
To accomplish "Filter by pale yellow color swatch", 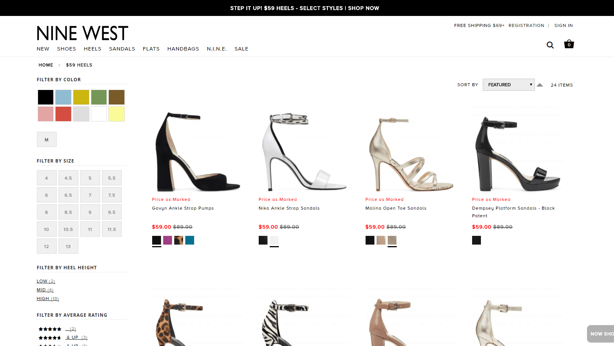I will pyautogui.click(x=116, y=114).
